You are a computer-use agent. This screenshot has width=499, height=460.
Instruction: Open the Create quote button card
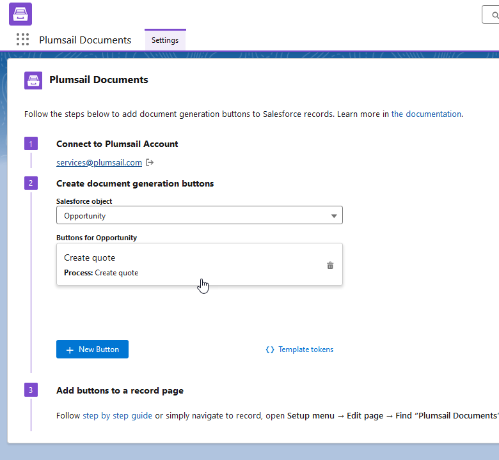[199, 264]
